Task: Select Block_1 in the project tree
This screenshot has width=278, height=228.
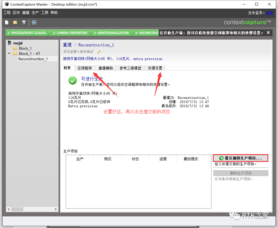Action: pos(25,48)
